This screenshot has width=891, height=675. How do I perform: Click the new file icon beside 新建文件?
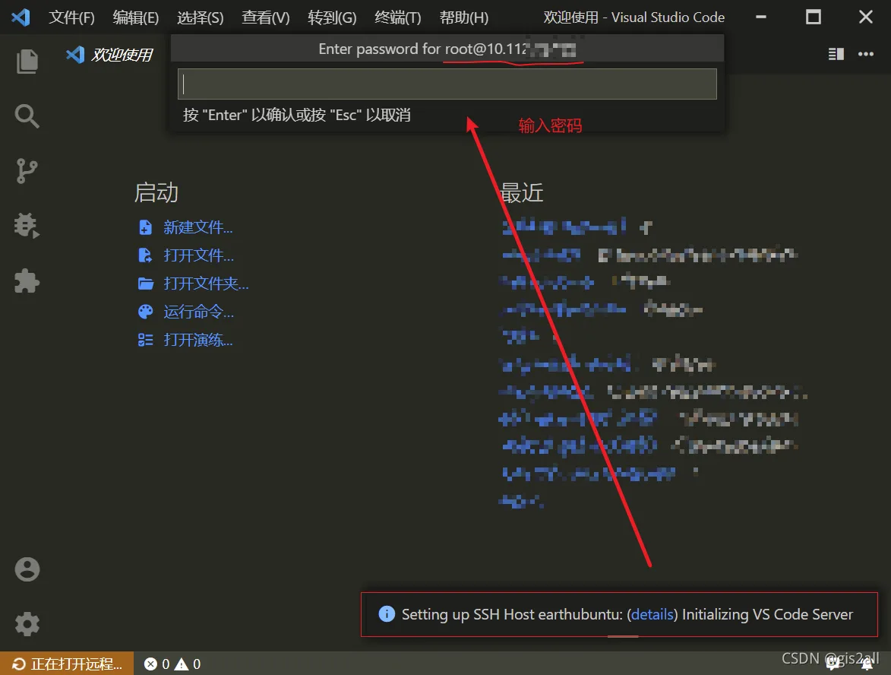click(146, 227)
